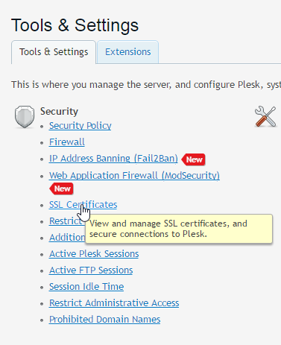The width and height of the screenshot is (281, 345).
Task: Click the New badge beside Fail2Ban
Action: (x=193, y=159)
